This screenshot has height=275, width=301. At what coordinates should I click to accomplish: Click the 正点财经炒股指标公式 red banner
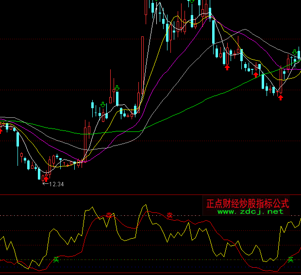(x=248, y=203)
